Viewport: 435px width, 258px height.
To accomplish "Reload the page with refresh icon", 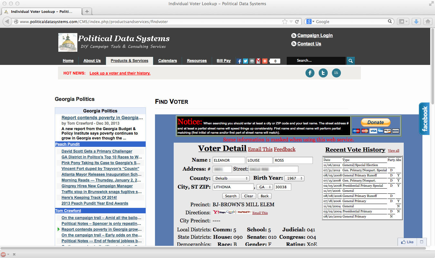I will [297, 22].
